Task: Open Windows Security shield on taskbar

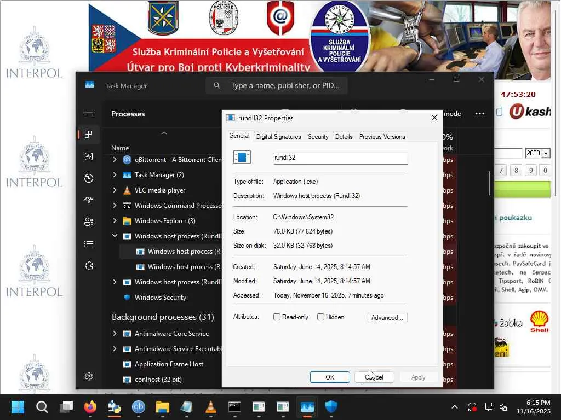Action: click(331, 407)
